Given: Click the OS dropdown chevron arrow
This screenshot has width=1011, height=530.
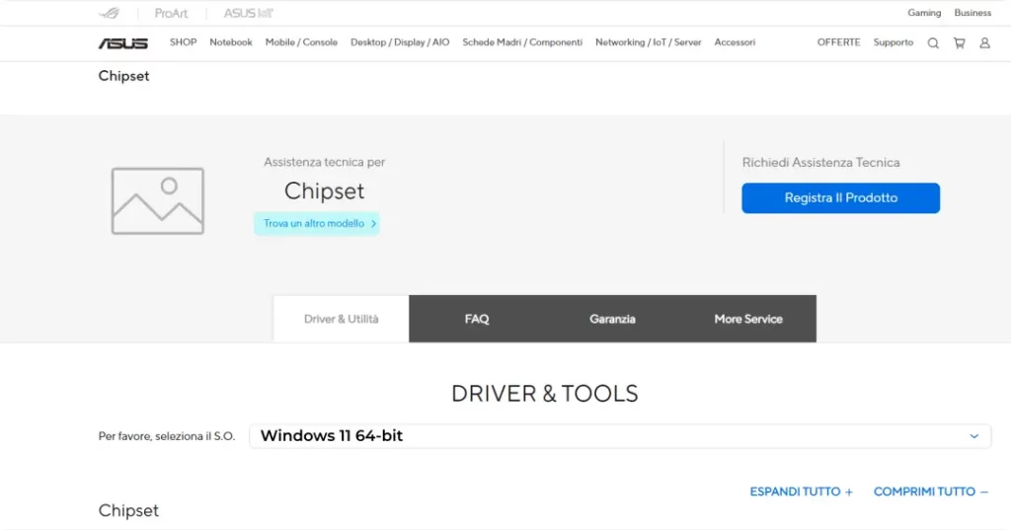Looking at the screenshot, I should (974, 436).
